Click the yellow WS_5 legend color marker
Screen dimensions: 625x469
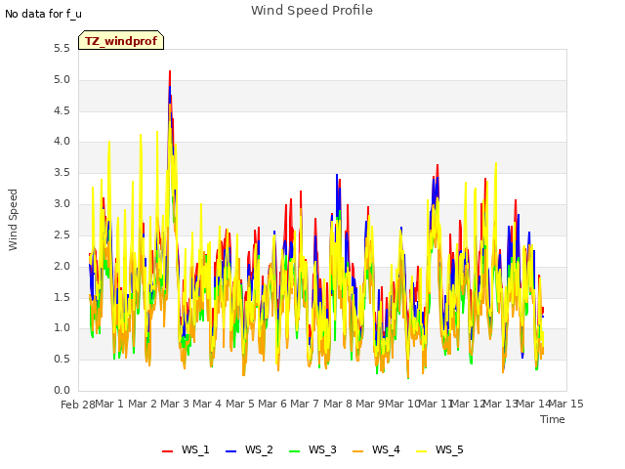(422, 451)
